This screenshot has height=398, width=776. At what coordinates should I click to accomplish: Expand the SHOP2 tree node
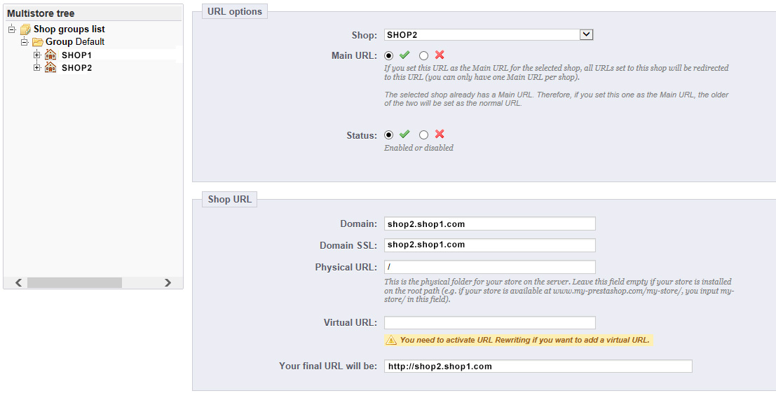(37, 67)
